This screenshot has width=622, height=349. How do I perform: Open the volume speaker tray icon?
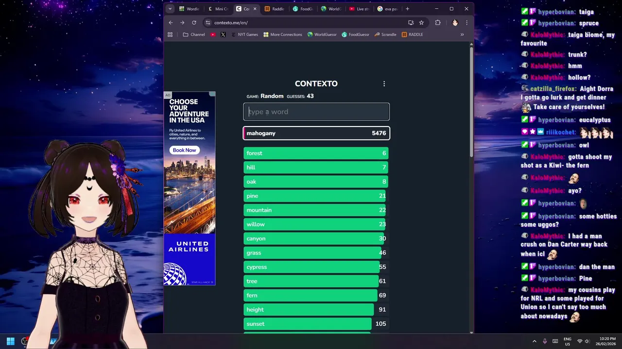point(587,341)
